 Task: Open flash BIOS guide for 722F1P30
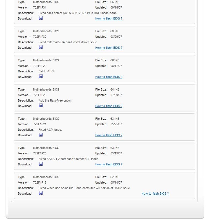click(109, 48)
